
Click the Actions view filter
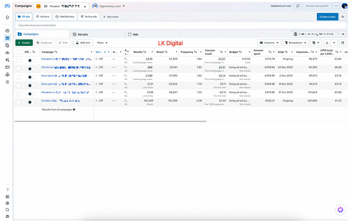click(x=43, y=17)
